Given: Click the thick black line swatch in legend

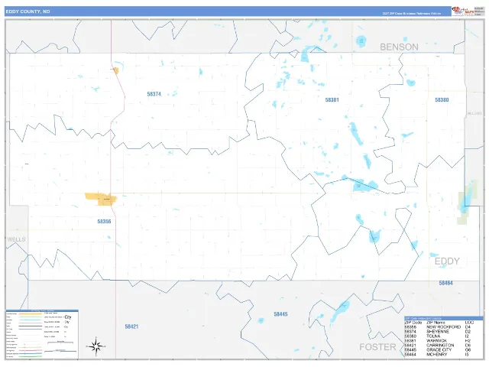Looking at the screenshot, I should (x=31, y=326).
